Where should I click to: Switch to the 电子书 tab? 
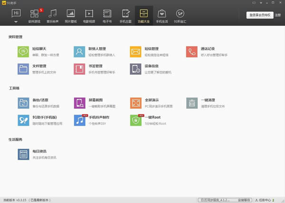pos(107,16)
